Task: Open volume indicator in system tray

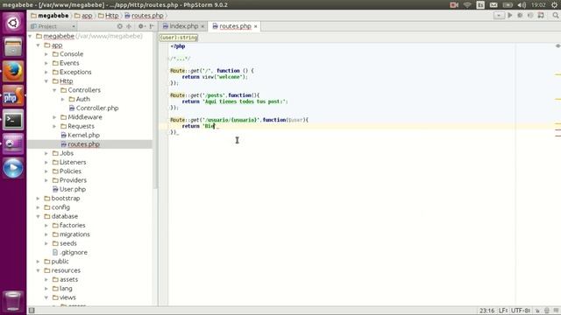Action: pyautogui.click(x=522, y=4)
